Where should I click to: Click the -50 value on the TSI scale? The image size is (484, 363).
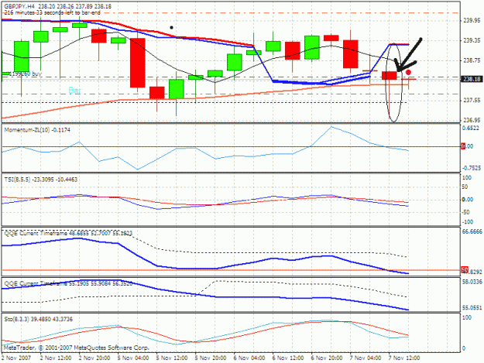pyautogui.click(x=466, y=212)
